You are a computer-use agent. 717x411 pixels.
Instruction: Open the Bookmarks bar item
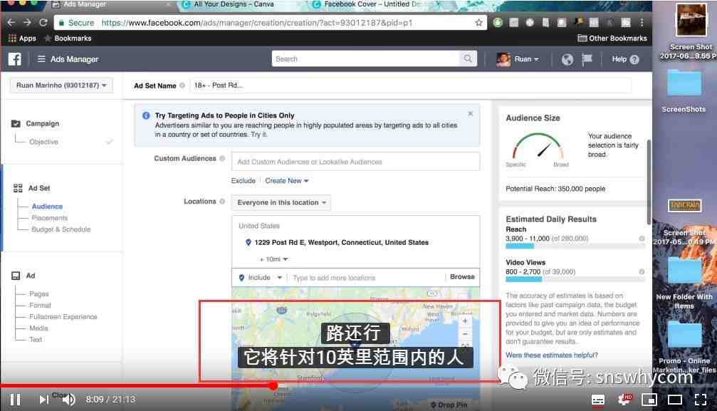coord(68,38)
